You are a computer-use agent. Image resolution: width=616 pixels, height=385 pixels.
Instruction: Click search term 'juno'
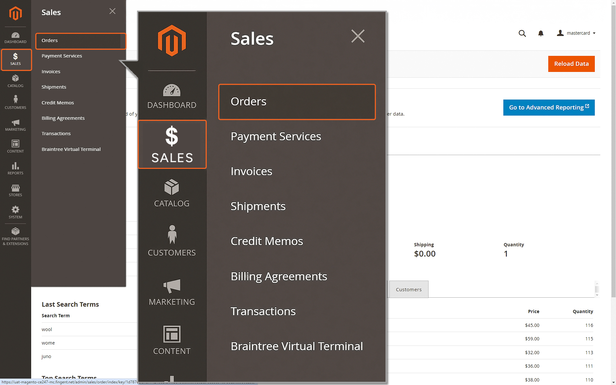click(x=46, y=356)
